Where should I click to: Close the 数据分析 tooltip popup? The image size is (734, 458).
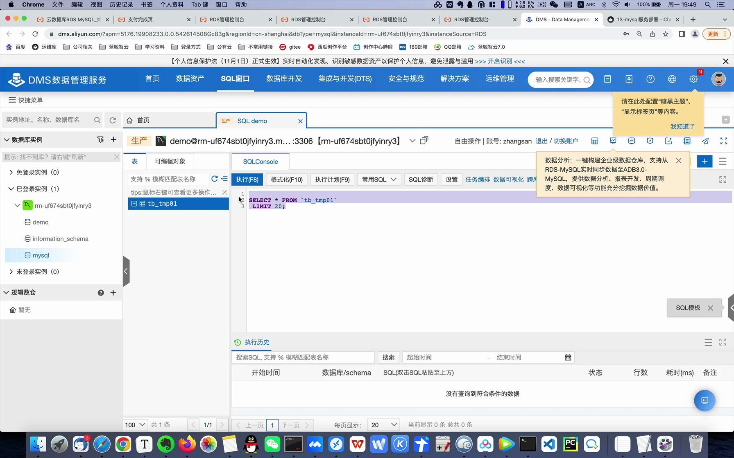coord(679,161)
